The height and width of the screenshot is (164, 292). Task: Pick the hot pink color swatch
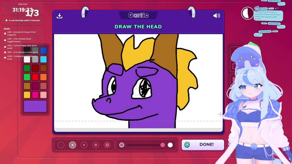tap(35, 95)
